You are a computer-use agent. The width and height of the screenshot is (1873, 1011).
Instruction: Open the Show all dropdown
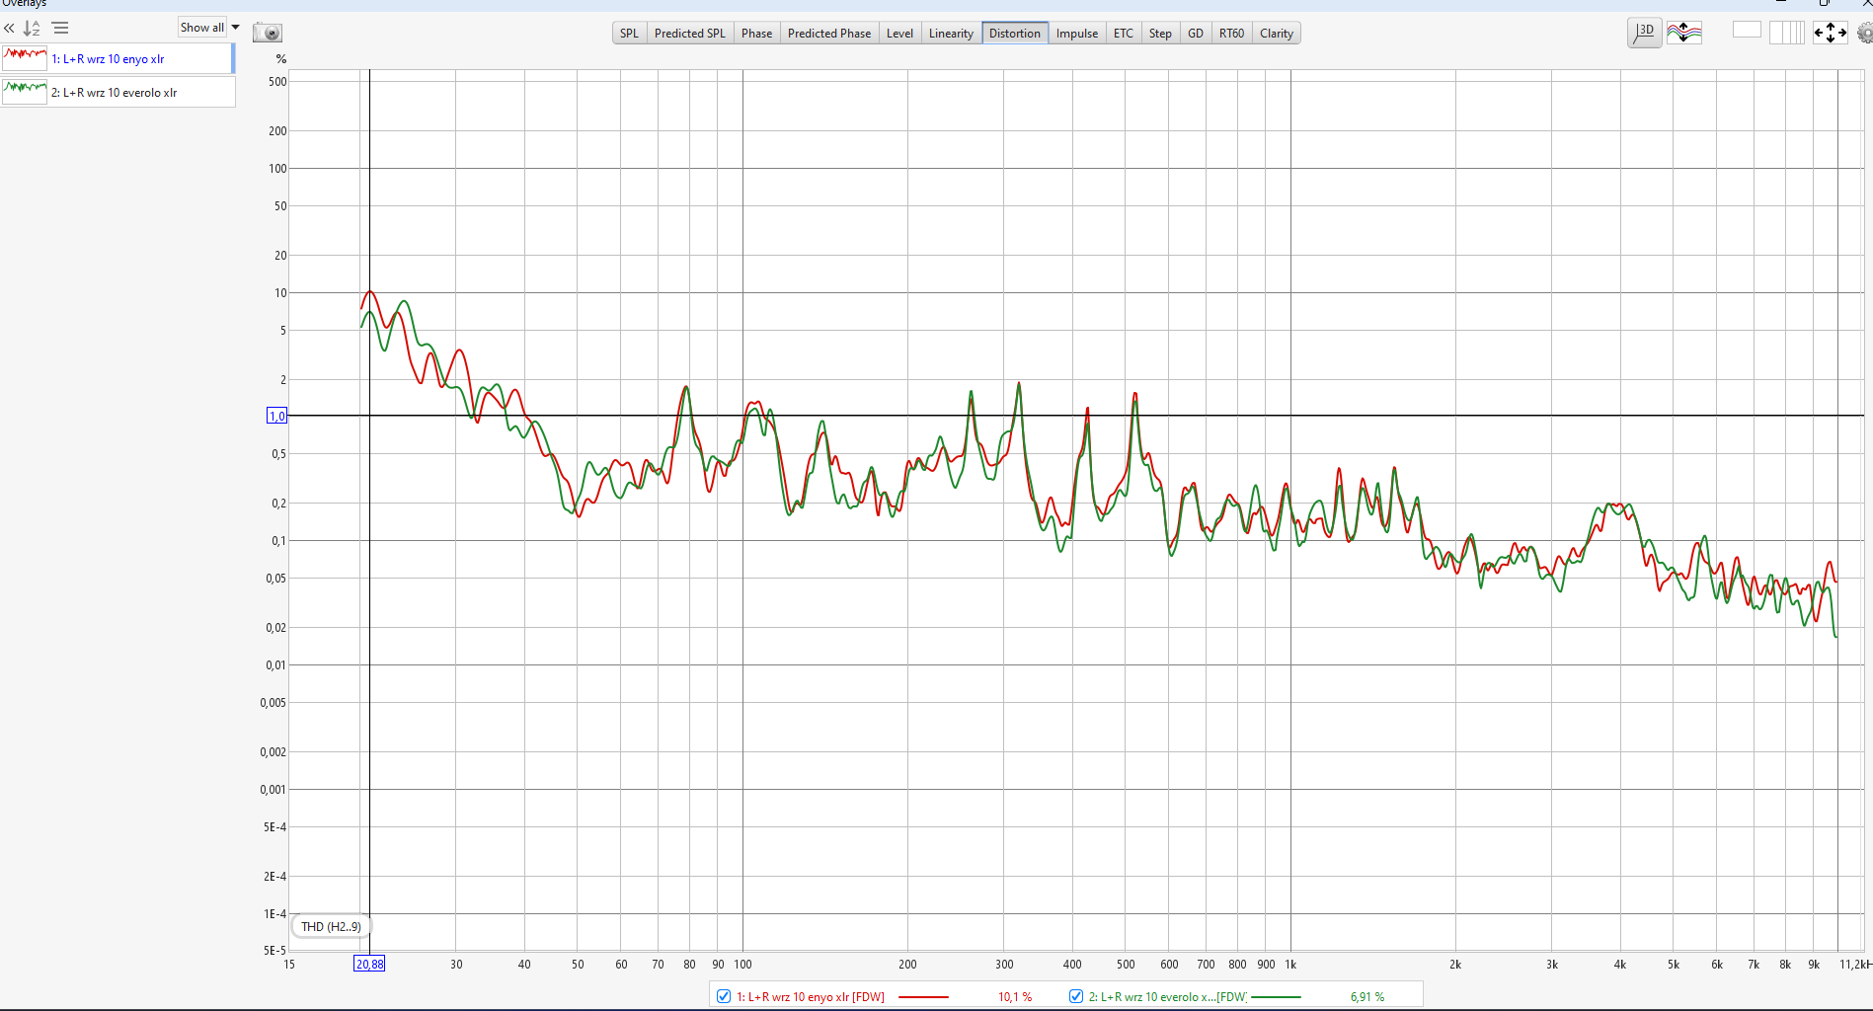click(209, 28)
